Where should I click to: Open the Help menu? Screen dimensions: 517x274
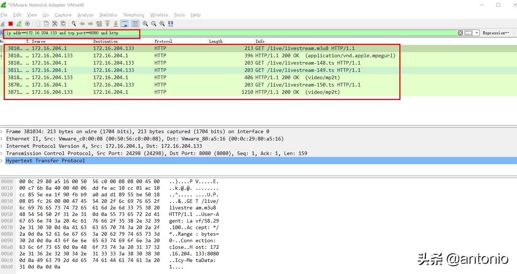(195, 15)
